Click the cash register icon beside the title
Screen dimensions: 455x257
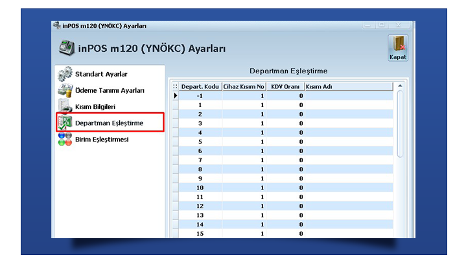[x=67, y=47]
